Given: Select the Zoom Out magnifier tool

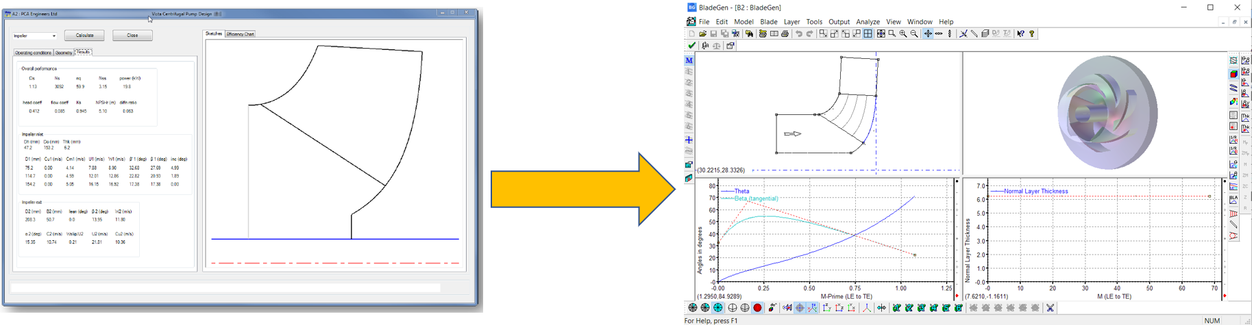Looking at the screenshot, I should click(914, 34).
